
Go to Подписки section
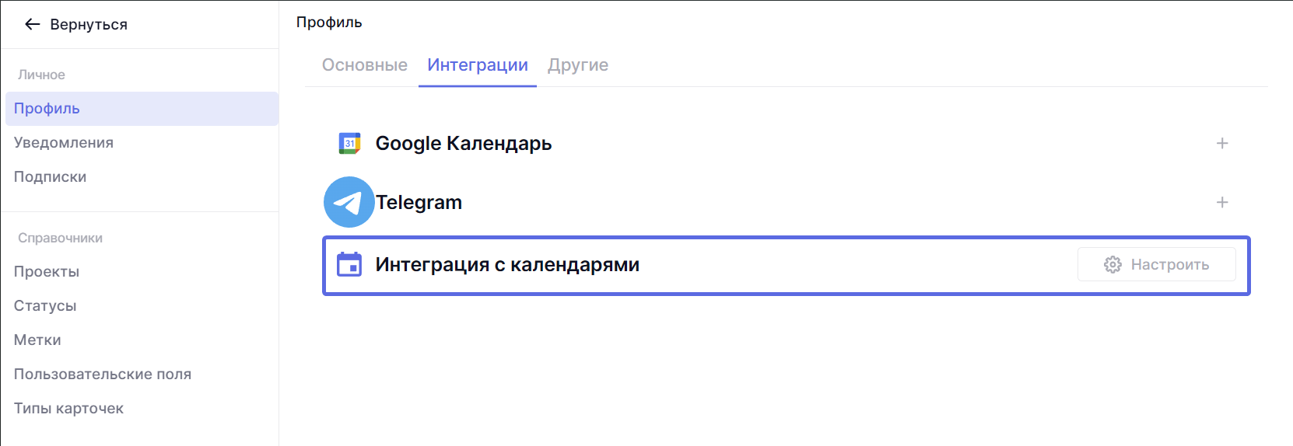tap(50, 177)
